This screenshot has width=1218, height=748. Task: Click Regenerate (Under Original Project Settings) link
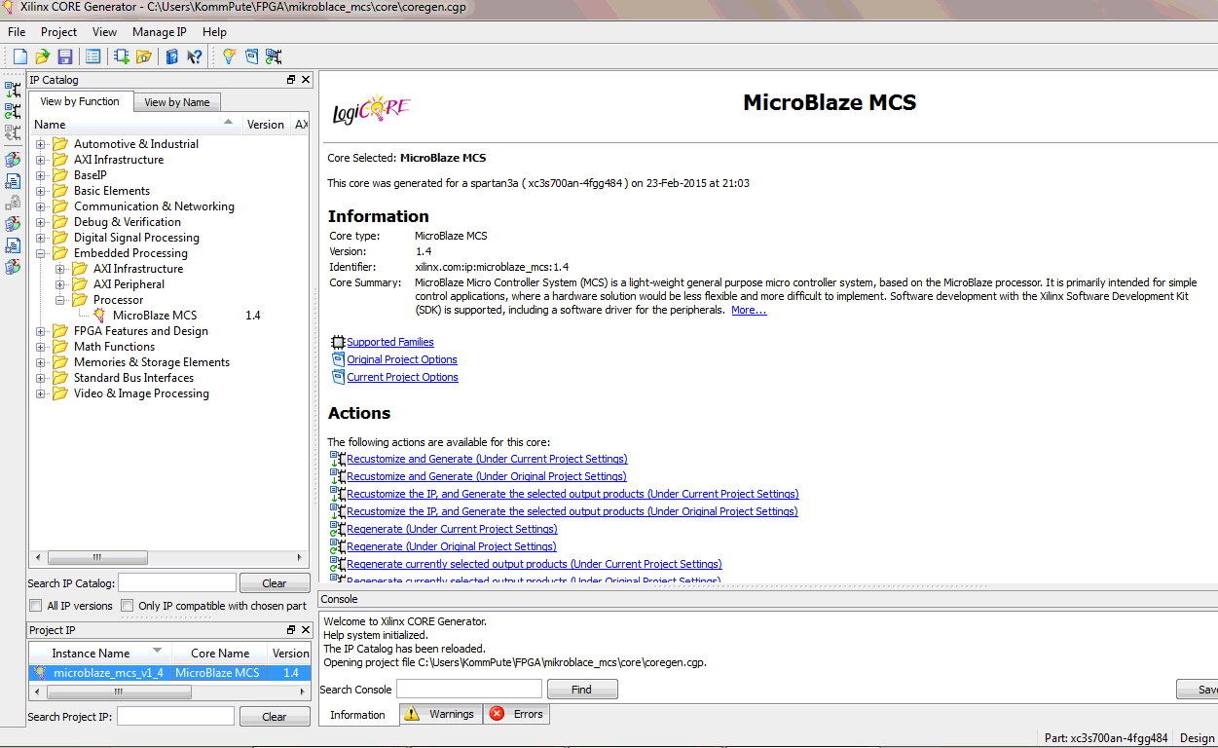click(x=452, y=546)
